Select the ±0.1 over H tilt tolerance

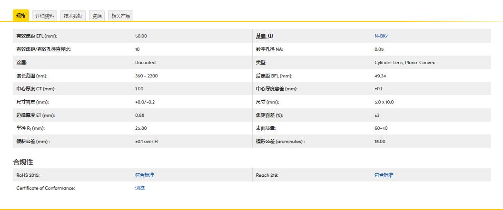click(147, 142)
